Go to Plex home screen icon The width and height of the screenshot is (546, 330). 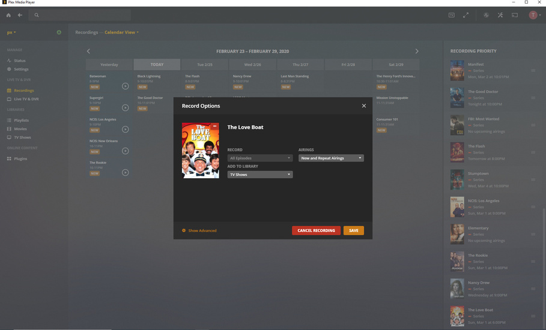(8, 15)
